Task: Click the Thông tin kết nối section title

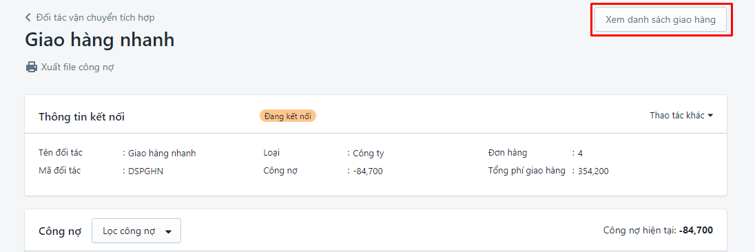Action: 81,116
